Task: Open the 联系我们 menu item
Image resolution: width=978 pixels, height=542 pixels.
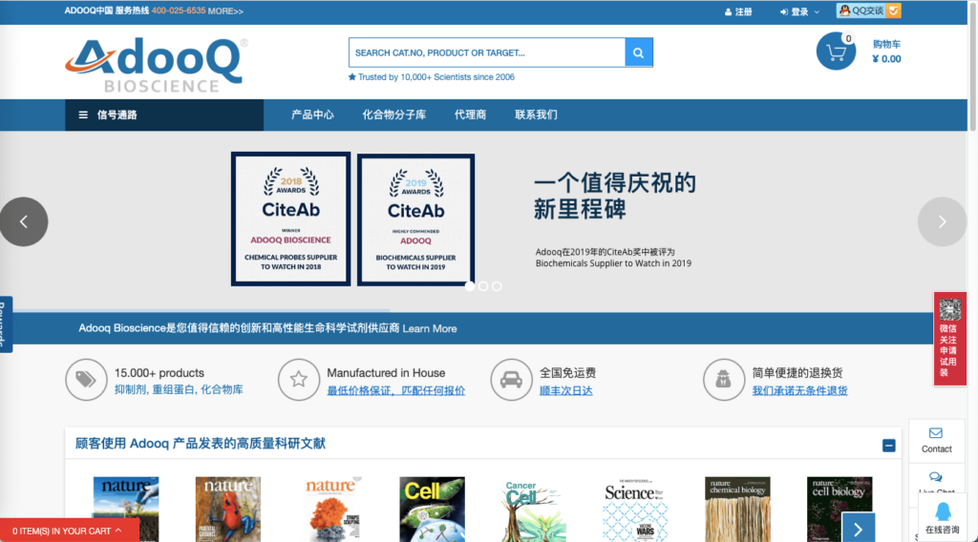Action: (536, 115)
